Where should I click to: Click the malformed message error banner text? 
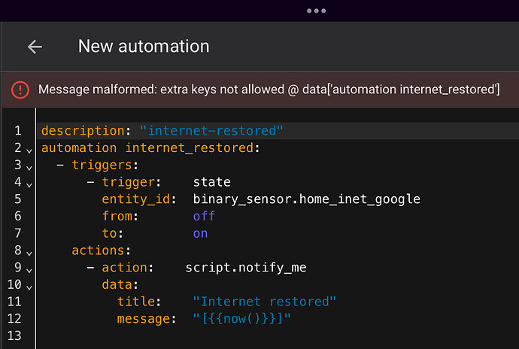tap(269, 90)
